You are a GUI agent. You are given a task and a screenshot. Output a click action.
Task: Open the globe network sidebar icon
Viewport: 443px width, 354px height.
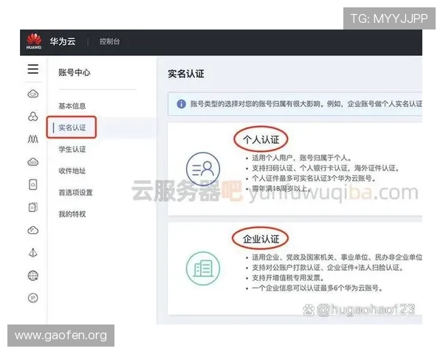[33, 276]
